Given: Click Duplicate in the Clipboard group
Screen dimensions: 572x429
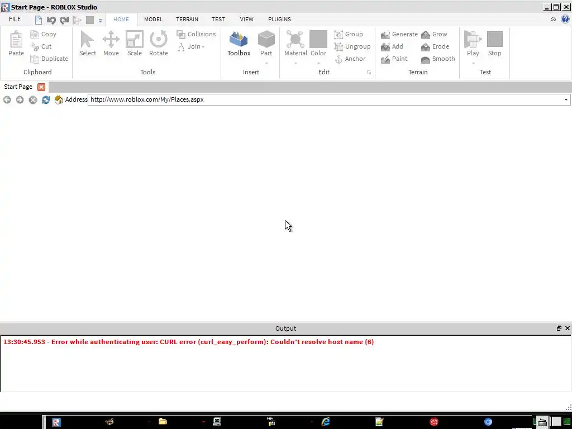Looking at the screenshot, I should [49, 59].
